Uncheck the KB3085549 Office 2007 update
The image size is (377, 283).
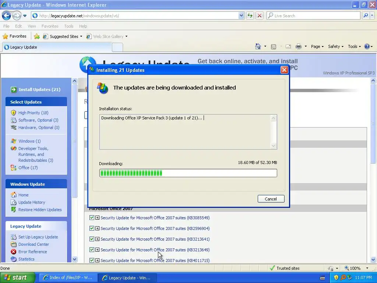(92, 217)
